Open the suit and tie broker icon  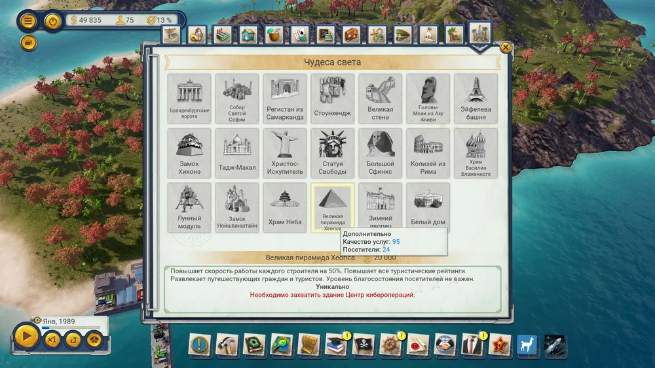click(x=473, y=344)
